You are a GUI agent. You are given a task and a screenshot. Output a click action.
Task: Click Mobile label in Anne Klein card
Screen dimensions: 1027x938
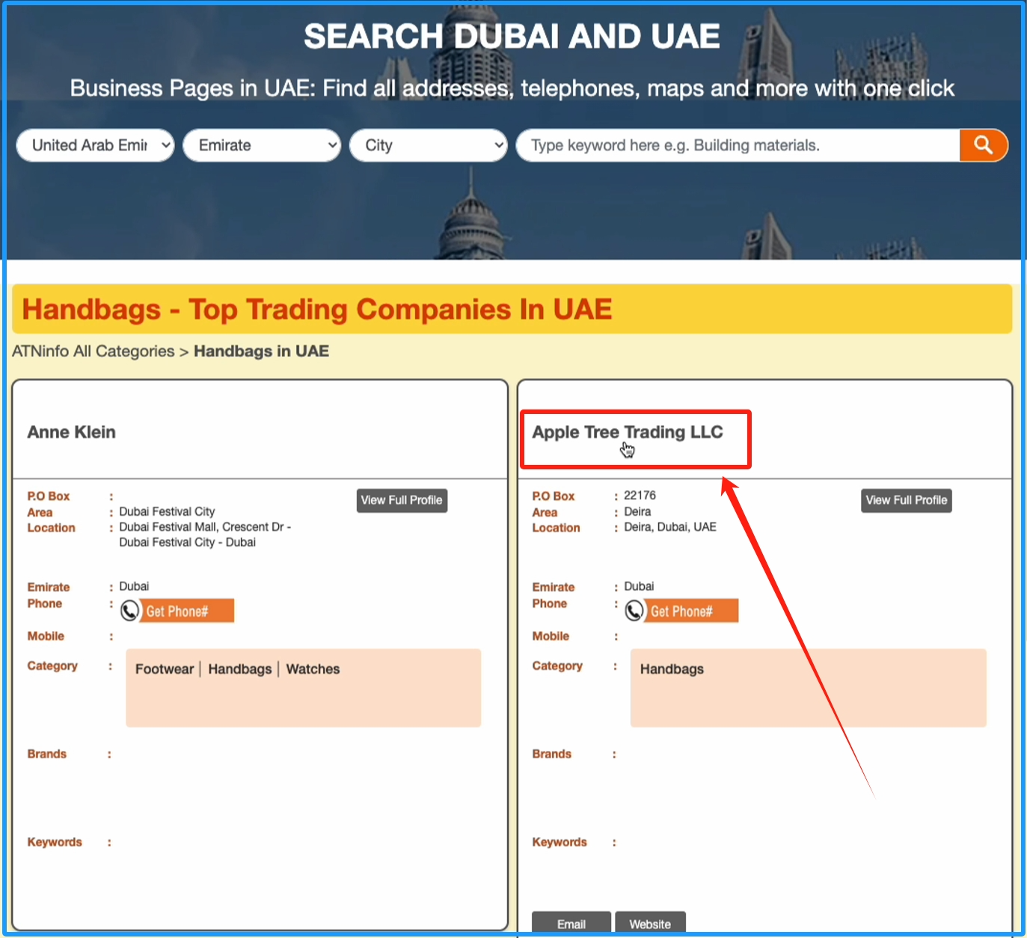[46, 636]
